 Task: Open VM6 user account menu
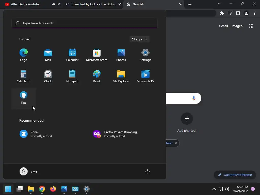[28, 171]
